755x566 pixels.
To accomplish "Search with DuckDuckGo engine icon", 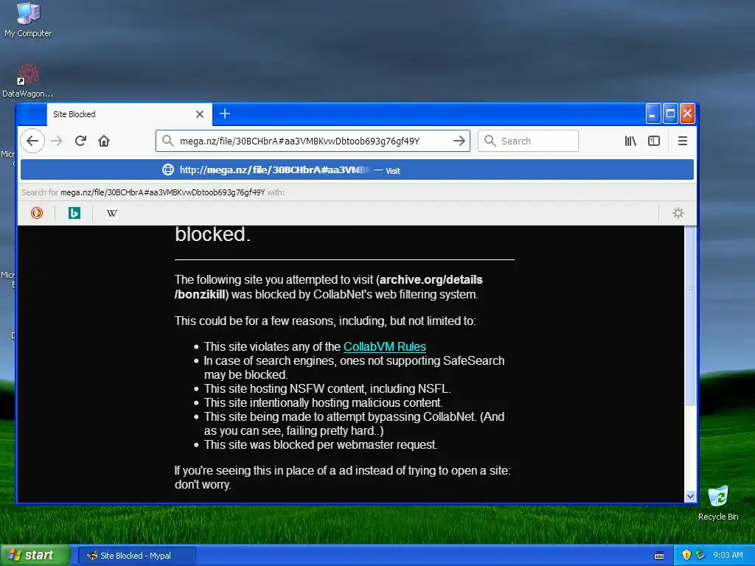I will pos(37,213).
